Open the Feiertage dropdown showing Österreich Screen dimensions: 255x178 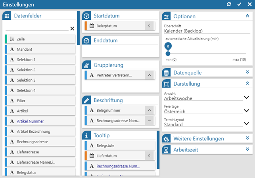(x=246, y=111)
